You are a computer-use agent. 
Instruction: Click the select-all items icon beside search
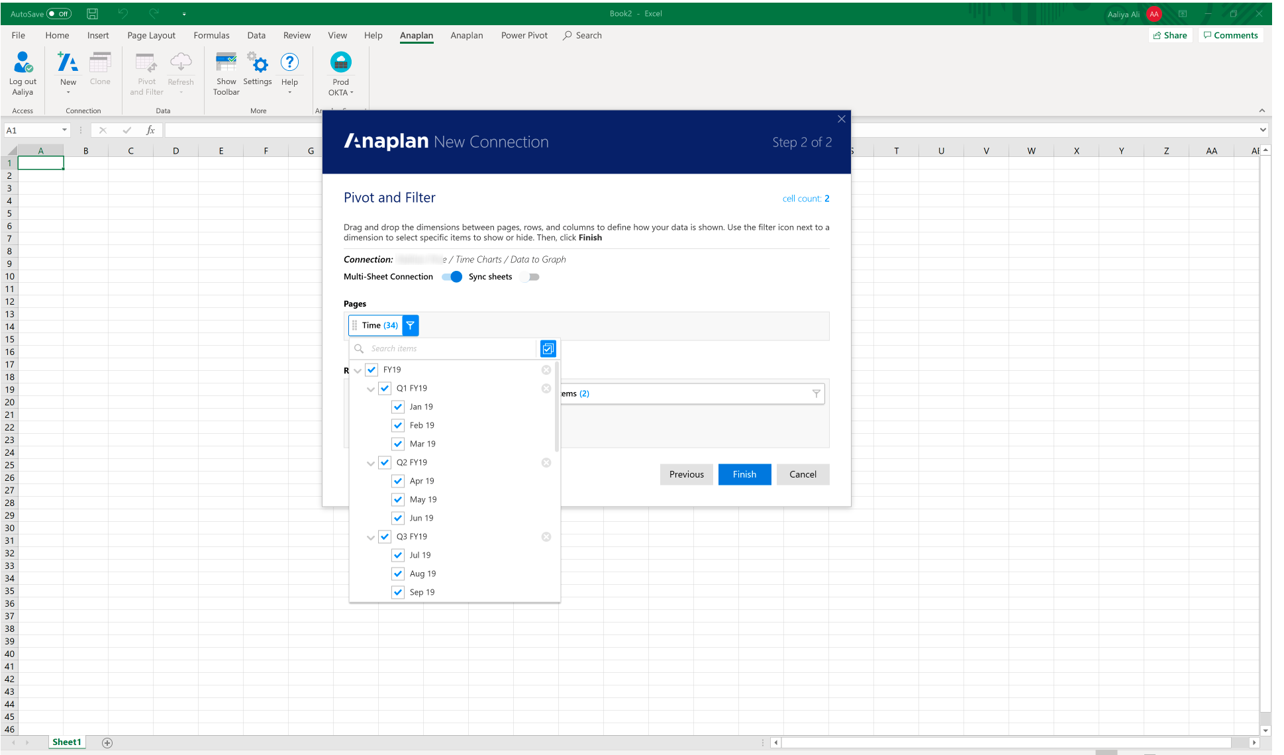pos(548,348)
